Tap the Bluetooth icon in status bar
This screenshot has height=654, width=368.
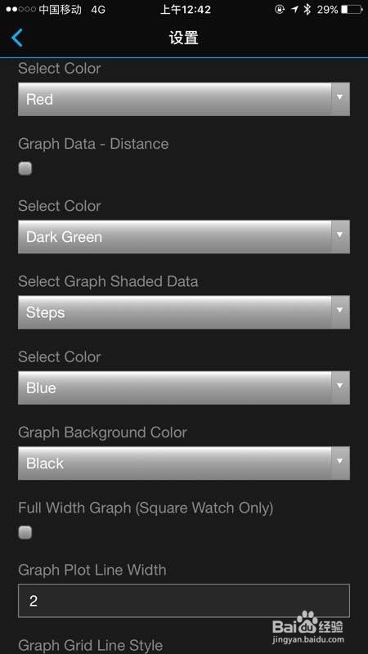(x=307, y=10)
